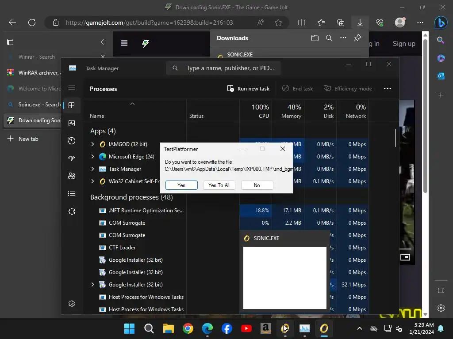Expand Win32 Cabinet Self-Extractor process
Viewport: 453px width, 339px height.
pos(92,181)
